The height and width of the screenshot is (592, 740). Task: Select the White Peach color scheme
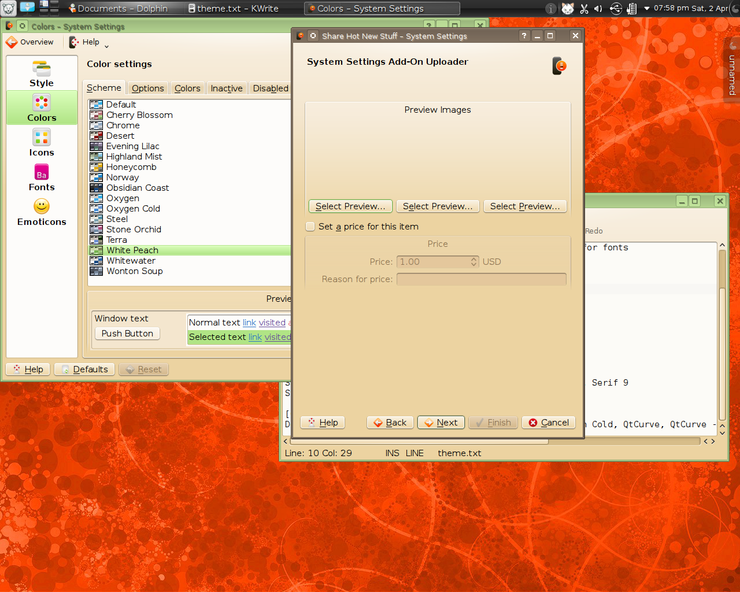pos(190,250)
